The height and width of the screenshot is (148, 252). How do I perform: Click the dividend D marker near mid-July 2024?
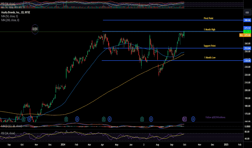tap(151, 119)
